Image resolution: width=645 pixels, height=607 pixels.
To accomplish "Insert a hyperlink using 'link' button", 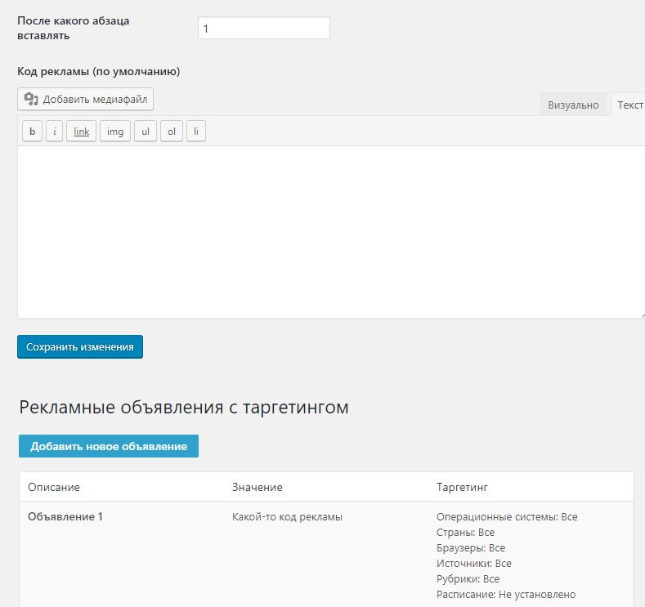I will click(81, 131).
